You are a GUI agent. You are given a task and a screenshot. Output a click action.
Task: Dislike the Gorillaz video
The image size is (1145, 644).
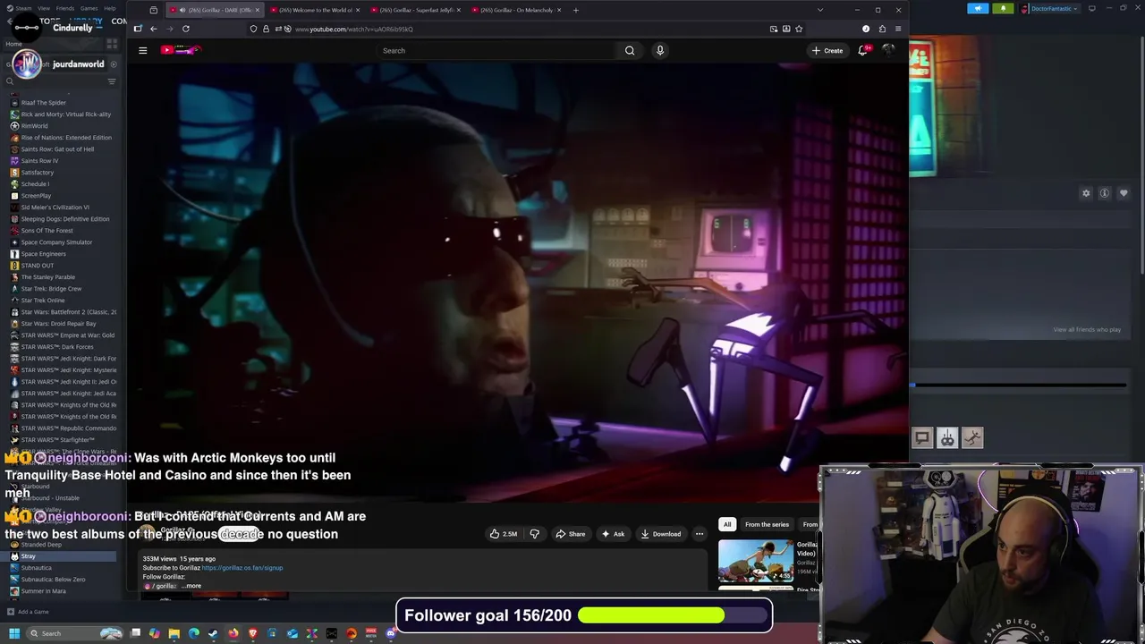click(x=535, y=534)
